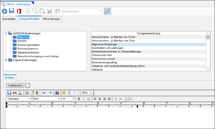Click the template list scroll-up arrow
This screenshot has width=215, height=129.
208,33
